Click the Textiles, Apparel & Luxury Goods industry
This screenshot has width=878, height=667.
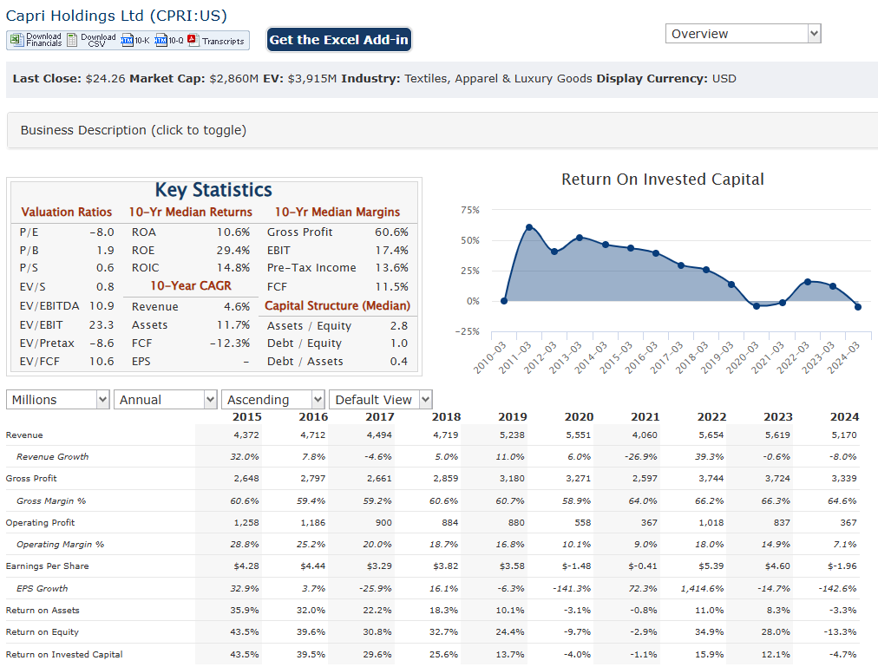pyautogui.click(x=498, y=79)
